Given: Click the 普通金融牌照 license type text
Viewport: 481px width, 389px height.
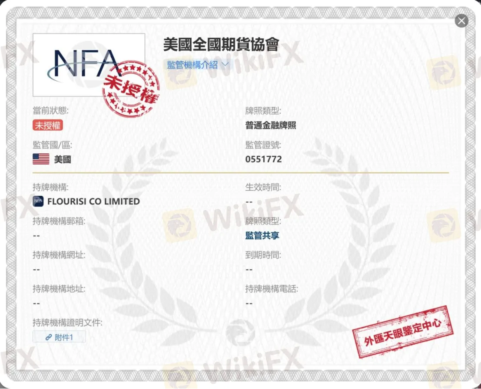Looking at the screenshot, I should click(271, 125).
